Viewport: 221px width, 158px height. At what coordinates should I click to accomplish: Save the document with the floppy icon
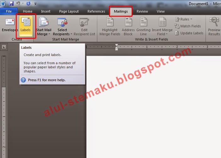click(11, 3)
